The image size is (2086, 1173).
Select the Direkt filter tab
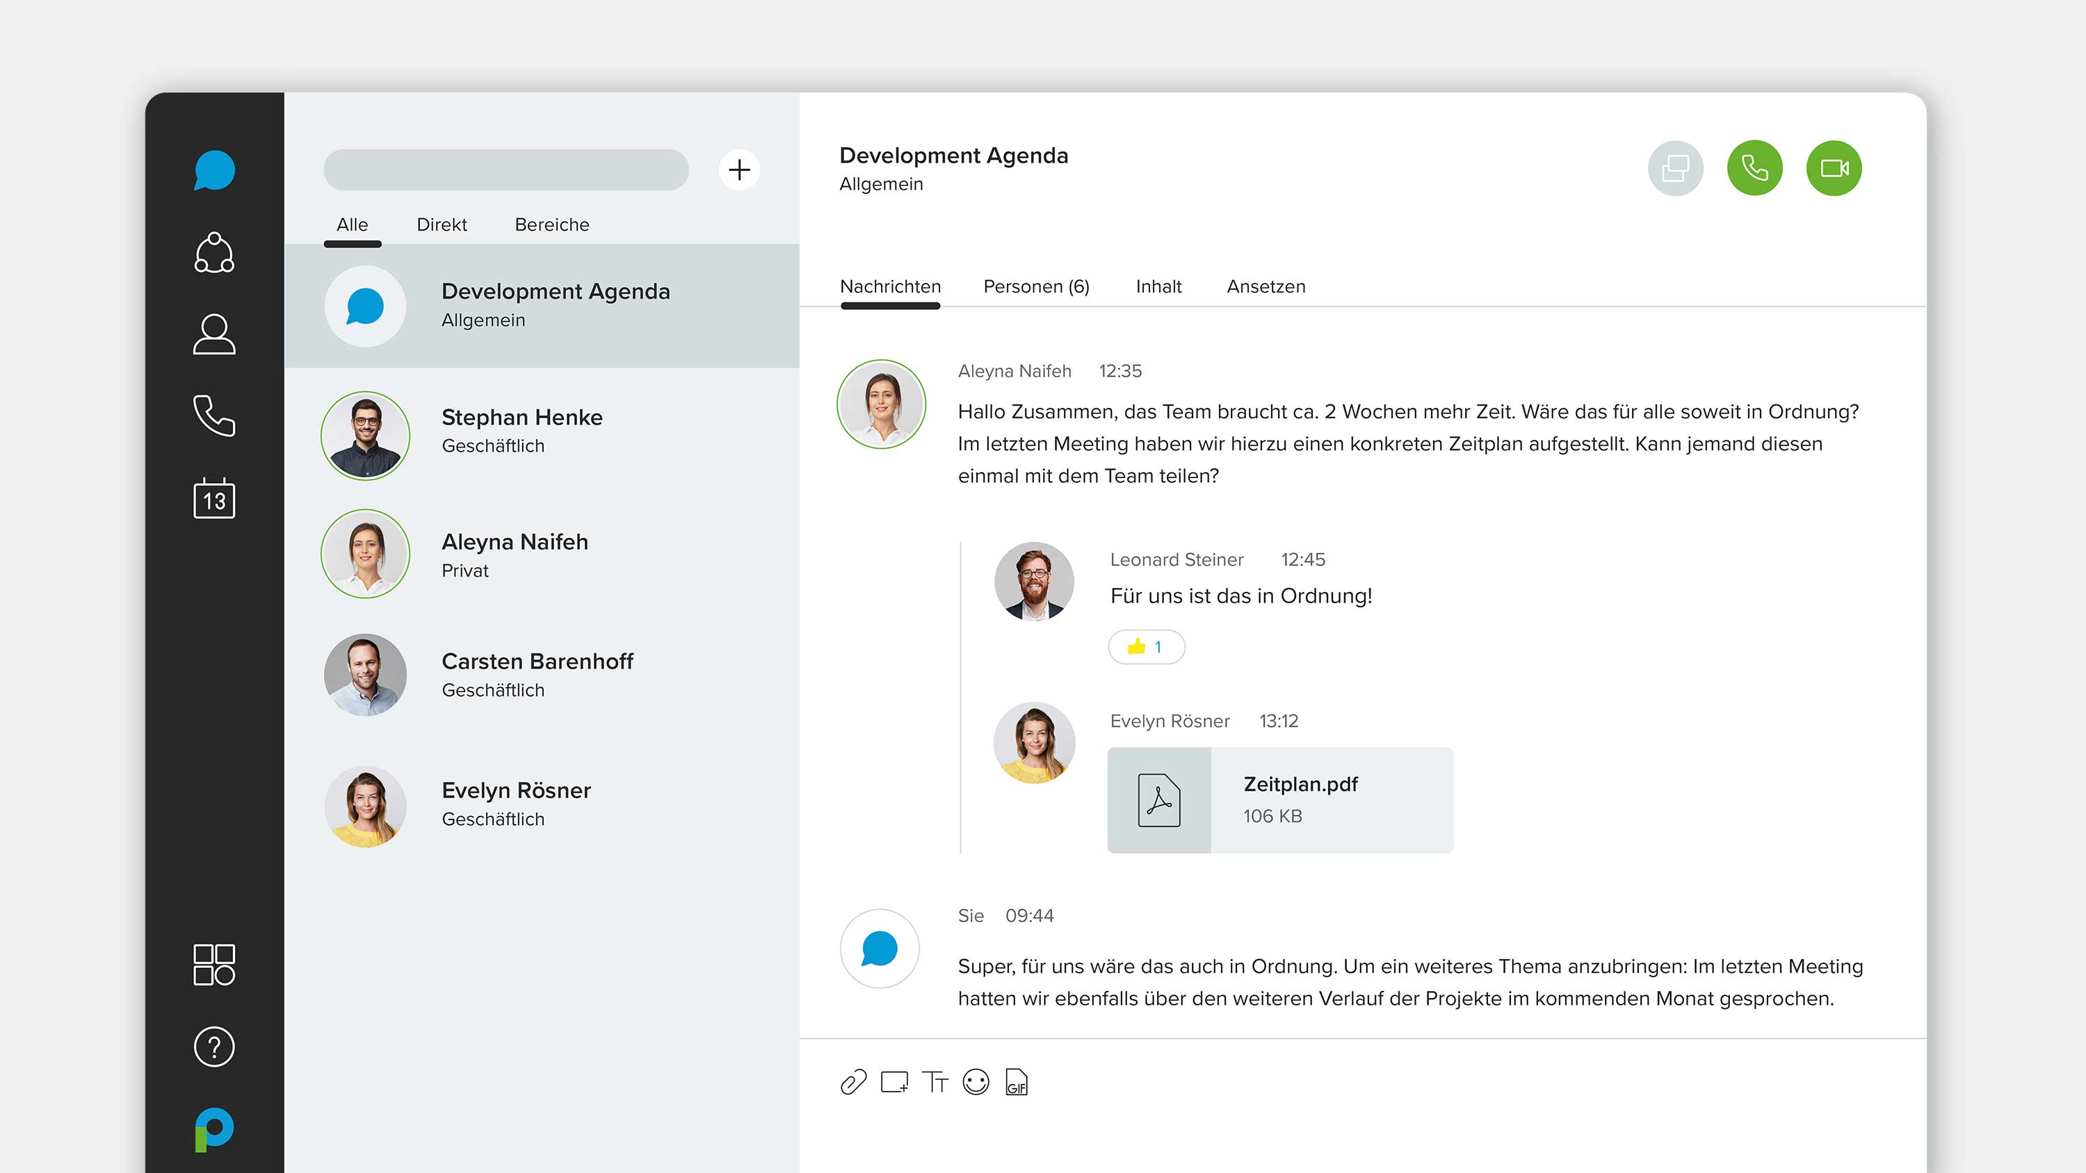[x=442, y=224]
